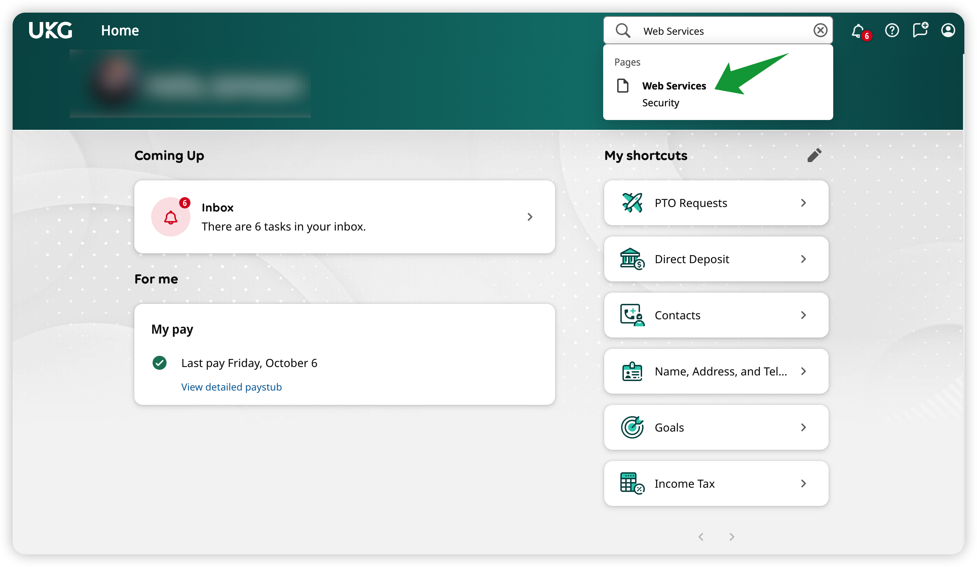
Task: Click the search magnifying glass icon
Action: click(x=623, y=31)
